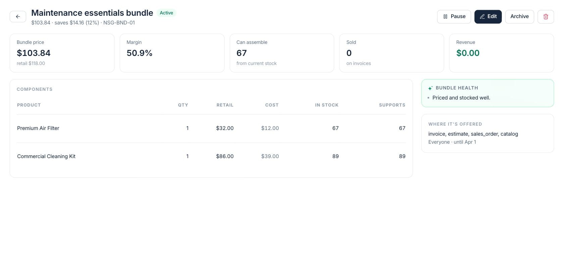Click the Commercial Cleaning Kit in-stock value 89

point(335,156)
